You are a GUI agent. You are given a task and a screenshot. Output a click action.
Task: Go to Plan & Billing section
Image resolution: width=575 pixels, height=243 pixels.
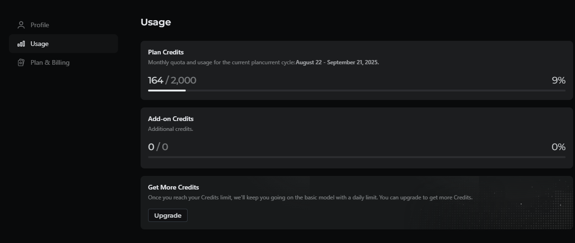point(50,62)
